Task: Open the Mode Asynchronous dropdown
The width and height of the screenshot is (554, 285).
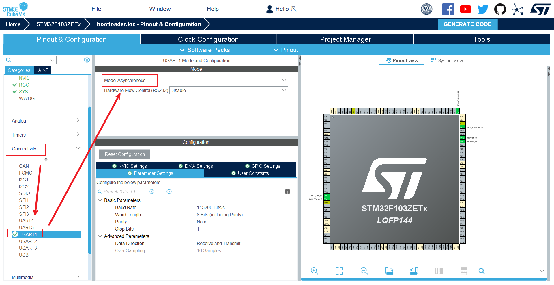Action: (x=202, y=80)
